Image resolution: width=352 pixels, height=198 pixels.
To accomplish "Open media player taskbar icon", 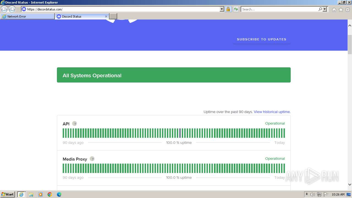I will pyautogui.click(x=40, y=194).
